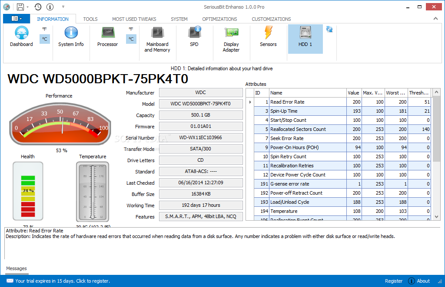Open the CUSTOMIZATIONS tab
Screen dimensions: 445x287
coord(271,19)
